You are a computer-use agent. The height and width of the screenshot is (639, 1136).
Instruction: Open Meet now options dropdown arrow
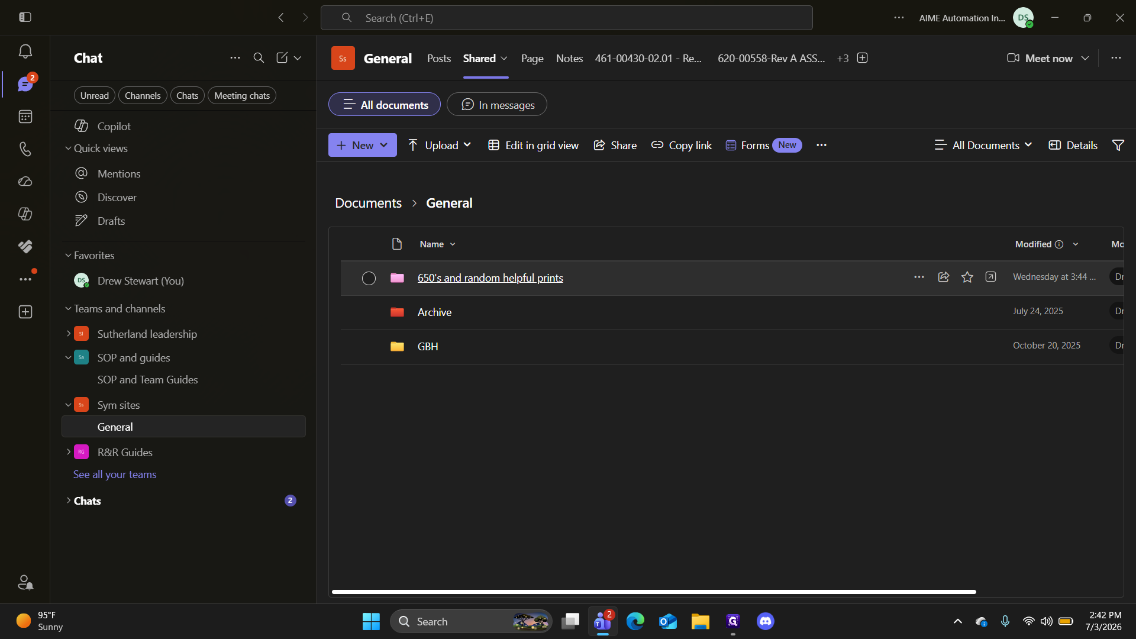point(1085,58)
